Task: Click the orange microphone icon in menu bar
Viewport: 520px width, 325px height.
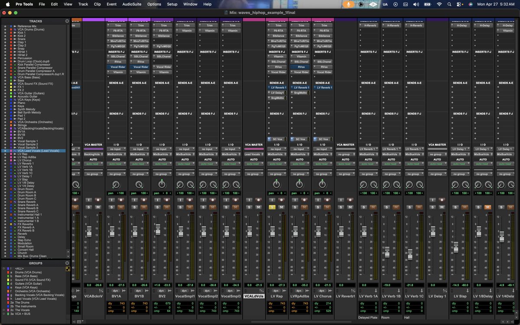Action: (x=348, y=4)
